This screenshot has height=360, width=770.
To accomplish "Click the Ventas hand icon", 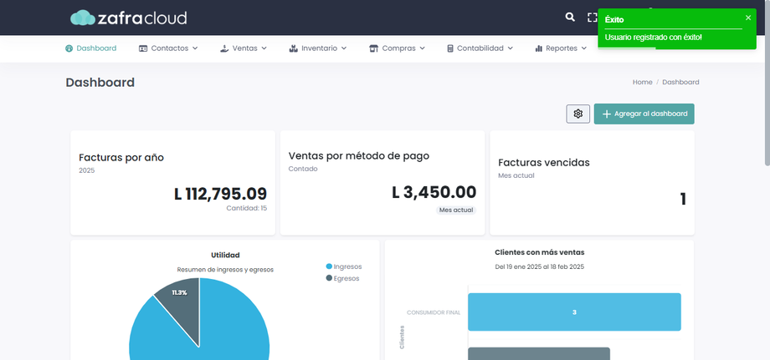I will (x=224, y=48).
